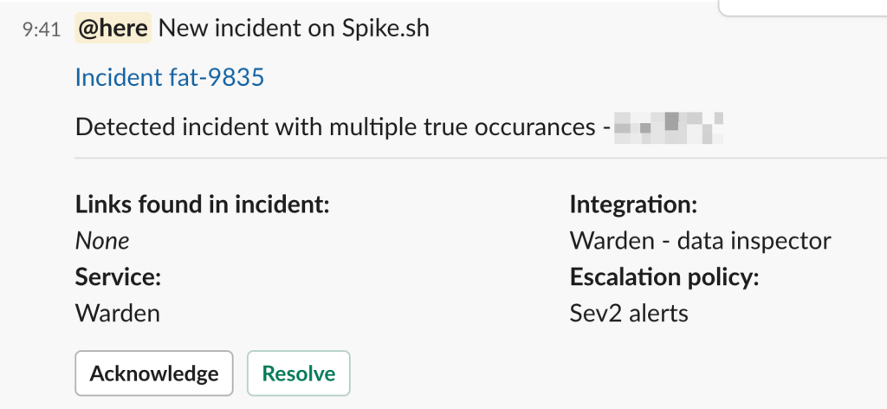887x409 pixels.
Task: Click the word 'occurances' in the description
Action: click(534, 127)
